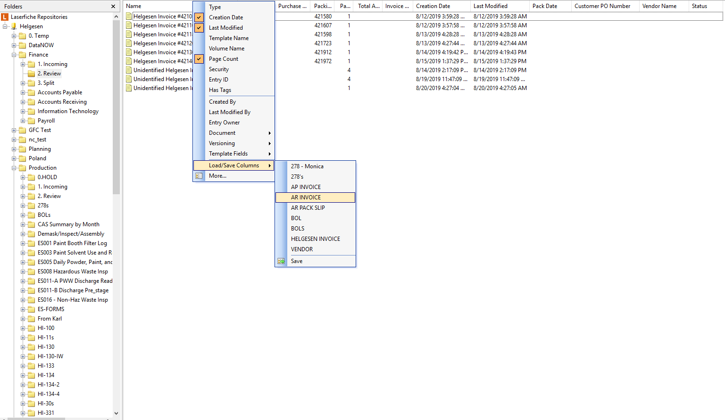Close the Folders pane

113,7
